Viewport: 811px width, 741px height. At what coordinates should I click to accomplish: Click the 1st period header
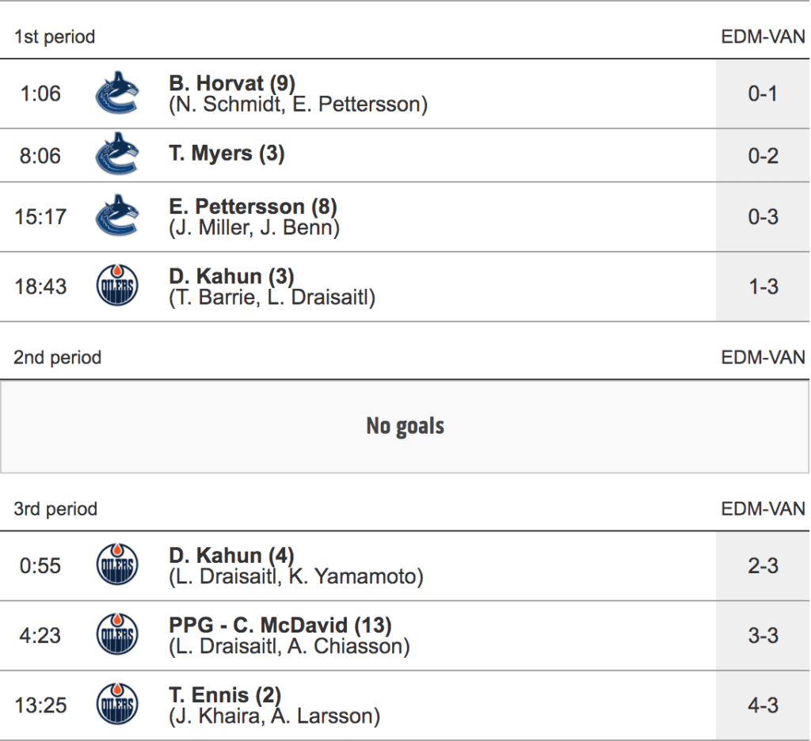coord(55,36)
